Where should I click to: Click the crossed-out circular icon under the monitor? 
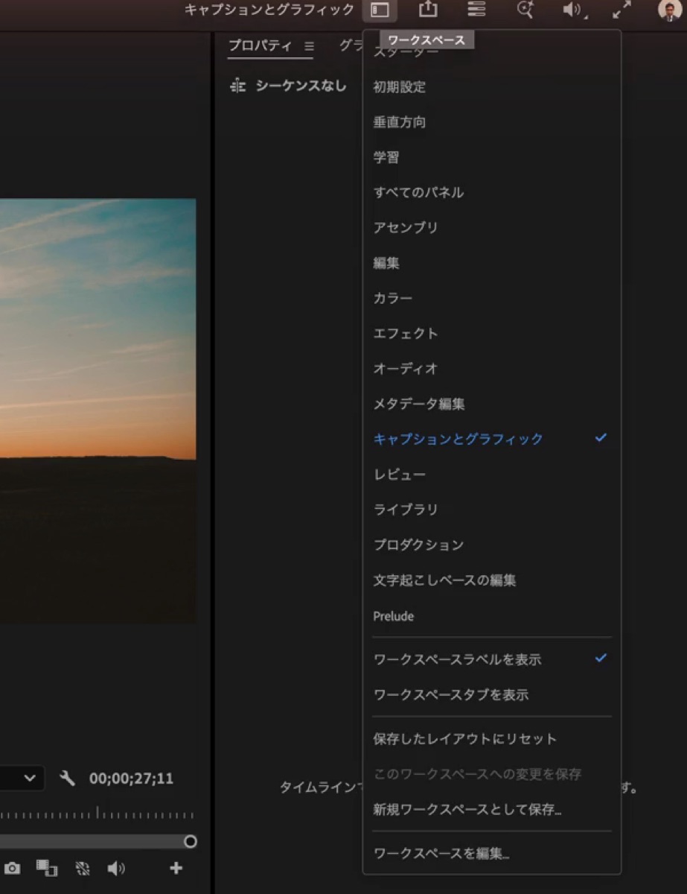click(82, 868)
